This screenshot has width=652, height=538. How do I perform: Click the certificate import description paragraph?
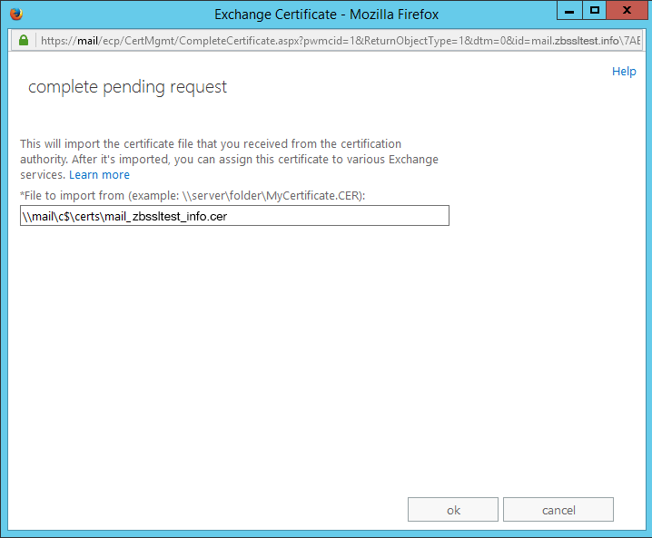[x=229, y=160]
